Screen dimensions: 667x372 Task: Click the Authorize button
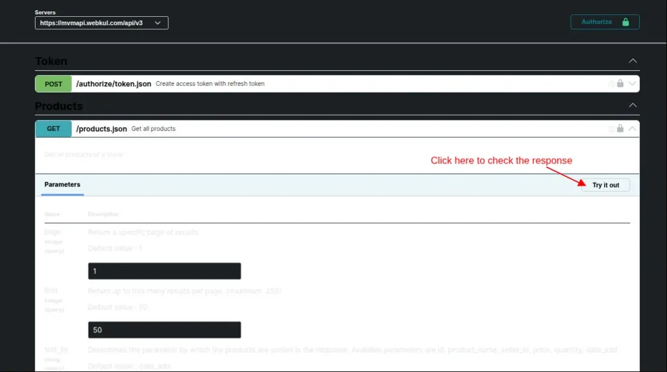(605, 22)
